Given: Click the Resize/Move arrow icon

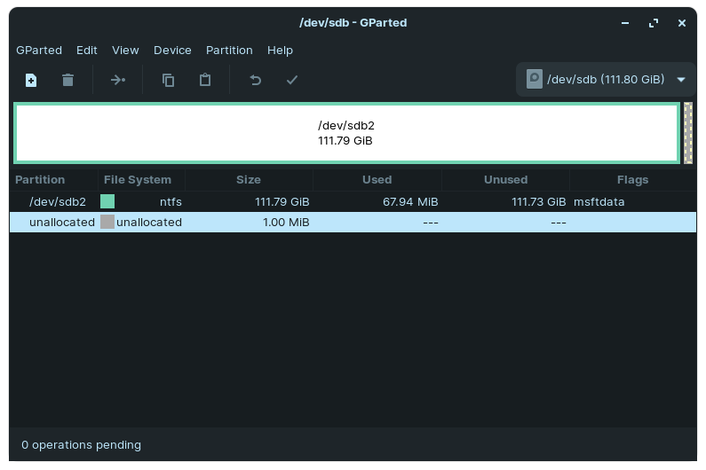Looking at the screenshot, I should (118, 80).
